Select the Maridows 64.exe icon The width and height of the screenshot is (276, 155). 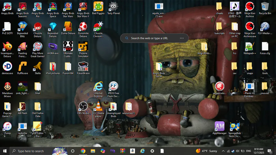7,90
